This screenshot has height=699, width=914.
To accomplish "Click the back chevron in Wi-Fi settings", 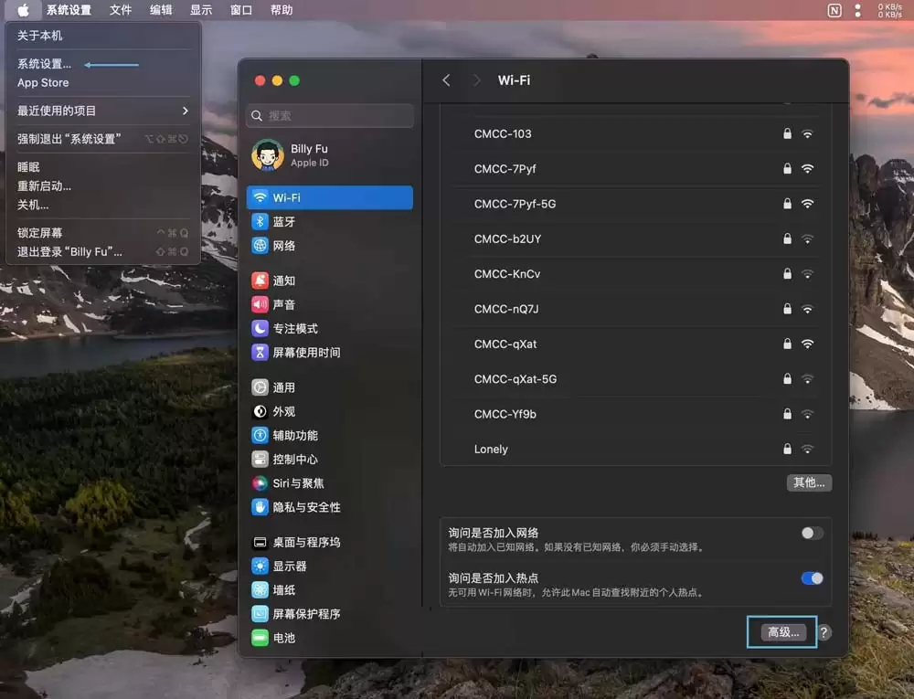I will [446, 80].
